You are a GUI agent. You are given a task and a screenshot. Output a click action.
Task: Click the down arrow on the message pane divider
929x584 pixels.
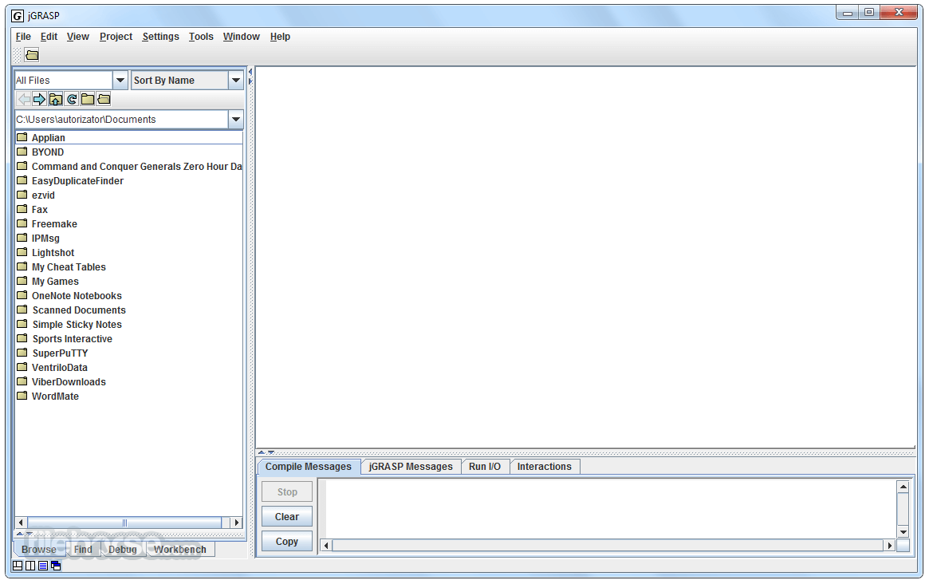click(271, 452)
